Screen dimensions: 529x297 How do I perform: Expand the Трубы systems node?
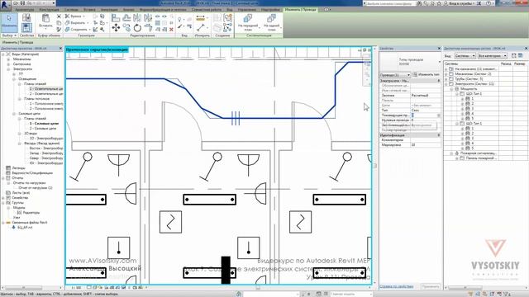coord(446,79)
